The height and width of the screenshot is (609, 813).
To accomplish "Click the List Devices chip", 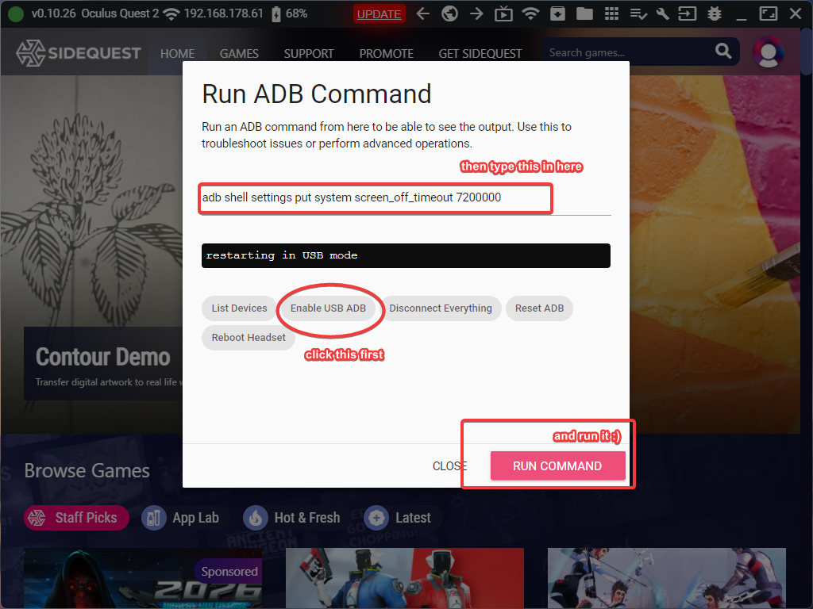I will [239, 308].
